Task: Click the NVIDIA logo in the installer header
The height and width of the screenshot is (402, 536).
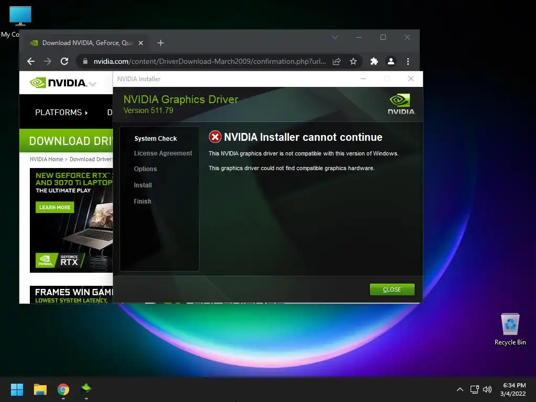Action: [401, 104]
